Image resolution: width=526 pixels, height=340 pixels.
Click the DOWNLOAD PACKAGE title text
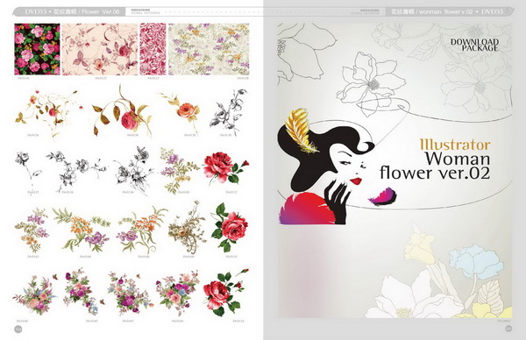pos(474,45)
